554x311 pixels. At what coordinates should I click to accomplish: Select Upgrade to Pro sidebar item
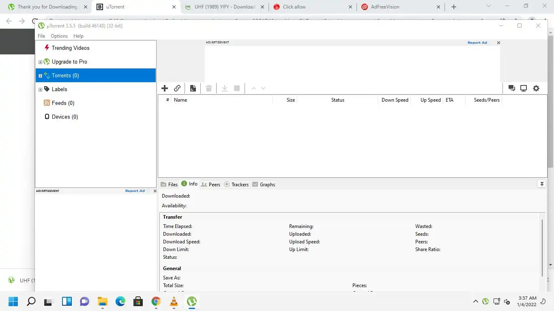(69, 62)
